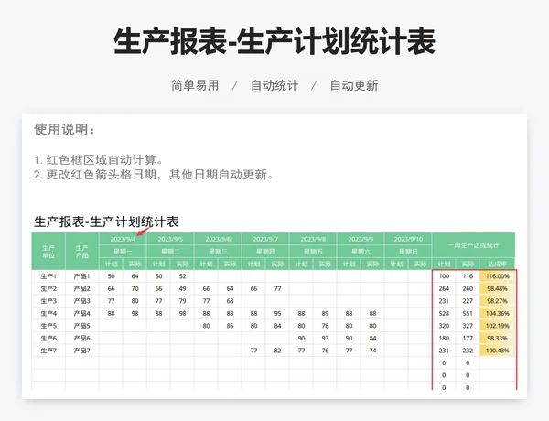Click the cell with value 95
Image resolution: width=549 pixels, height=421 pixels.
(277, 314)
